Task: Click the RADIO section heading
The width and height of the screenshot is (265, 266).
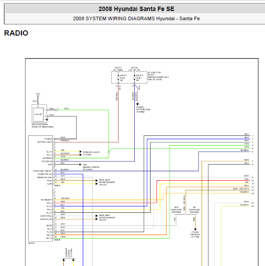Action: point(16,33)
